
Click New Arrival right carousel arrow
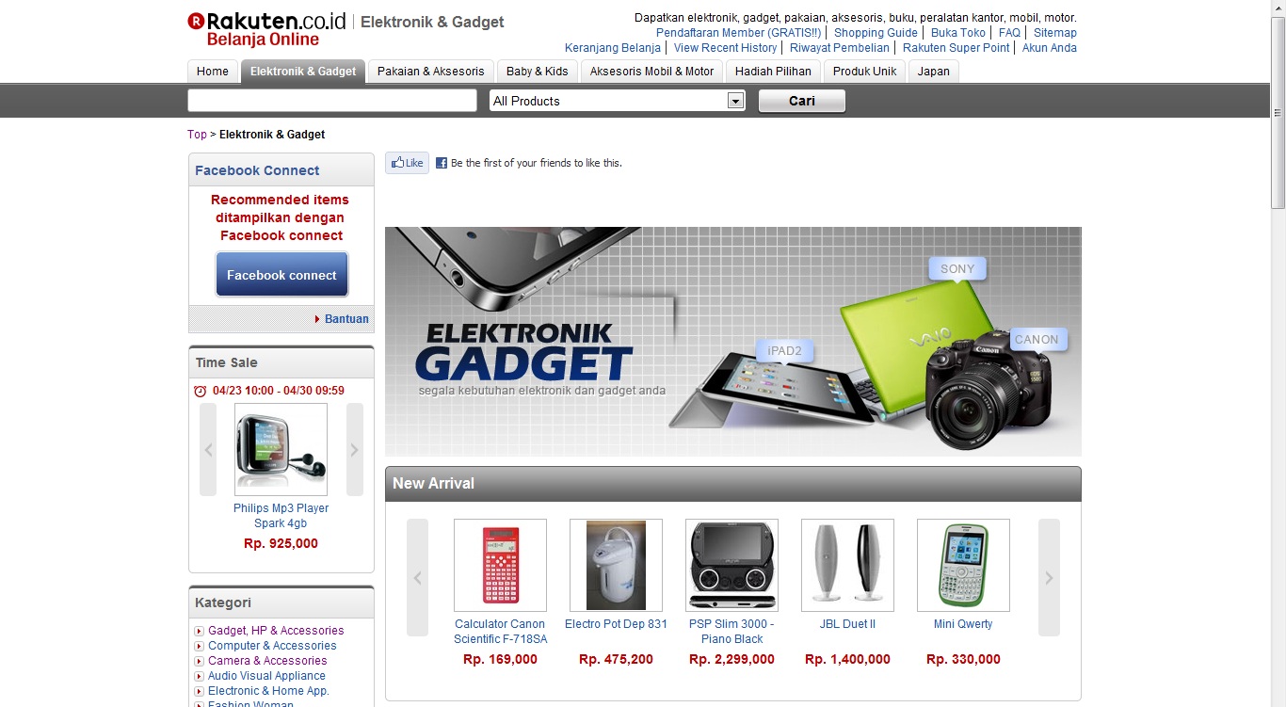pos(1049,577)
